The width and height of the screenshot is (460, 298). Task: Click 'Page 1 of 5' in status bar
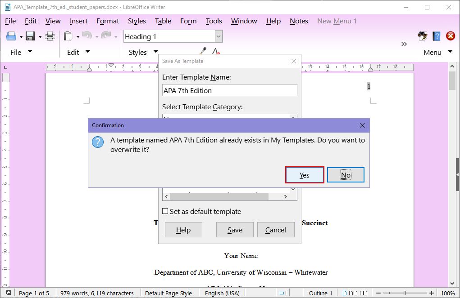click(x=34, y=293)
